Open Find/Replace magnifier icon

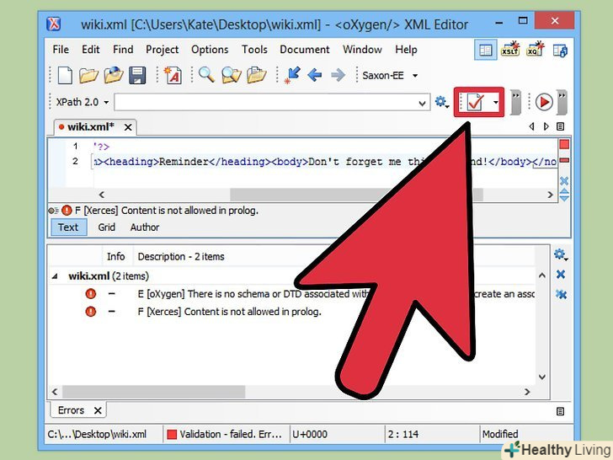tap(206, 74)
